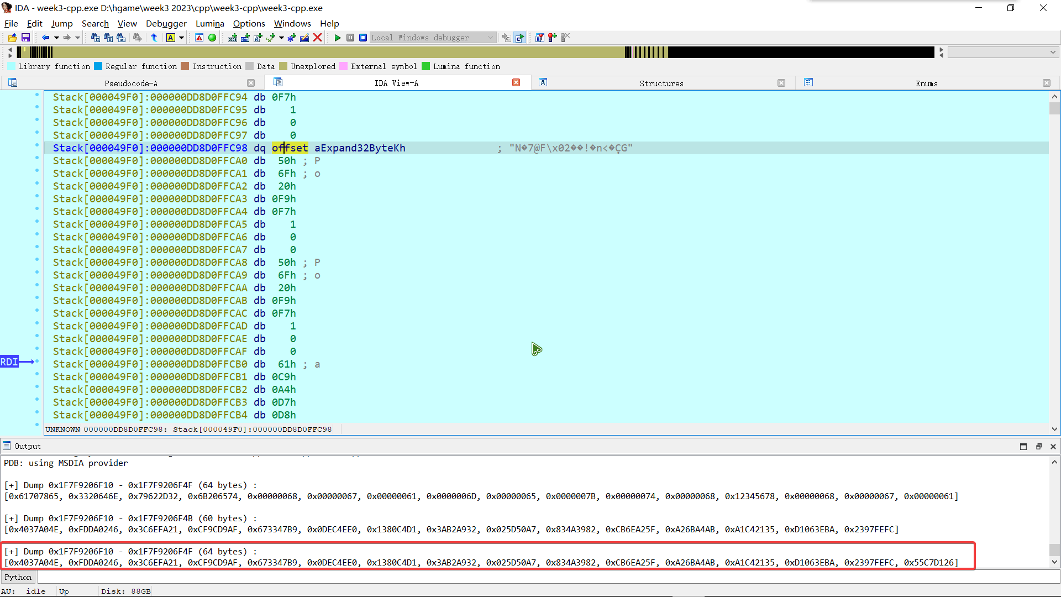Maximize the Output panel
Screen dimensions: 1061x597
[1023, 447]
